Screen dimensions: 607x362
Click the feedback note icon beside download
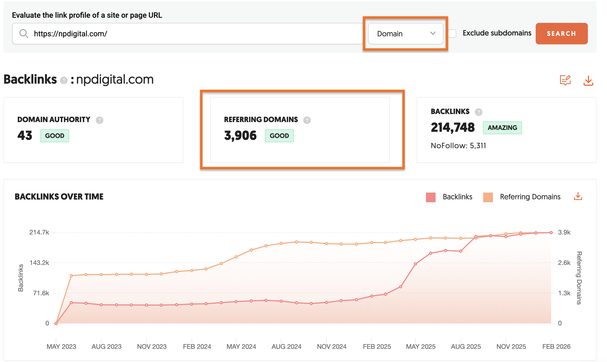pyautogui.click(x=565, y=80)
